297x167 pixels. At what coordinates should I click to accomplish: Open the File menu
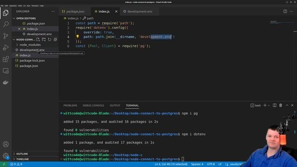(x=2, y=6)
